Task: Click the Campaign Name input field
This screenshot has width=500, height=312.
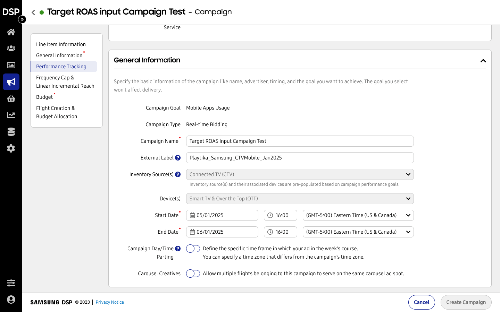Action: [x=300, y=141]
